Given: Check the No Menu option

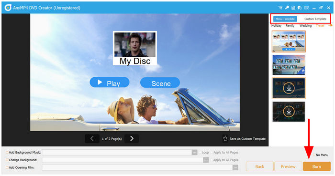Looking at the screenshot, I should (x=314, y=155).
